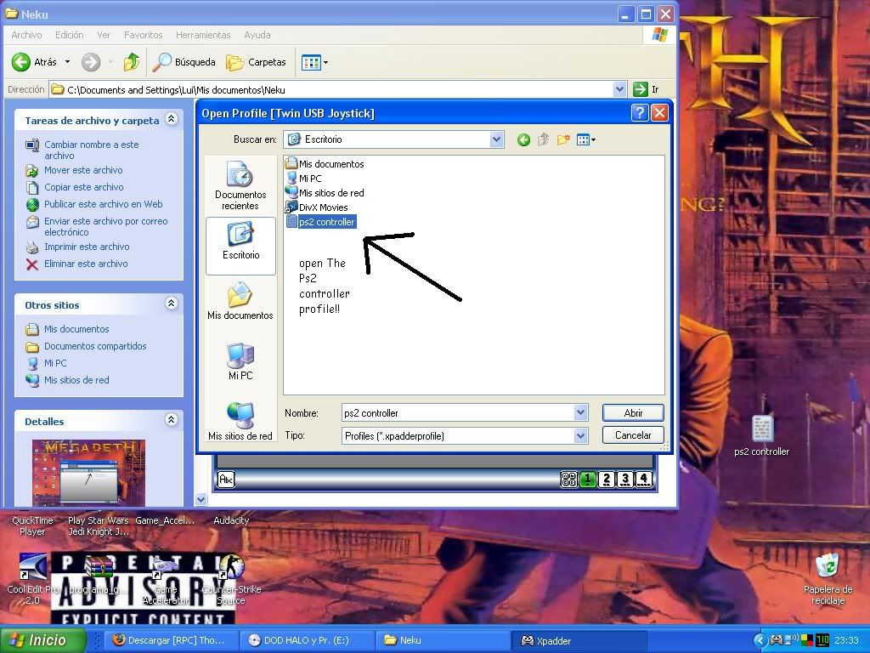
Task: Click the Cancelar button
Action: click(633, 435)
